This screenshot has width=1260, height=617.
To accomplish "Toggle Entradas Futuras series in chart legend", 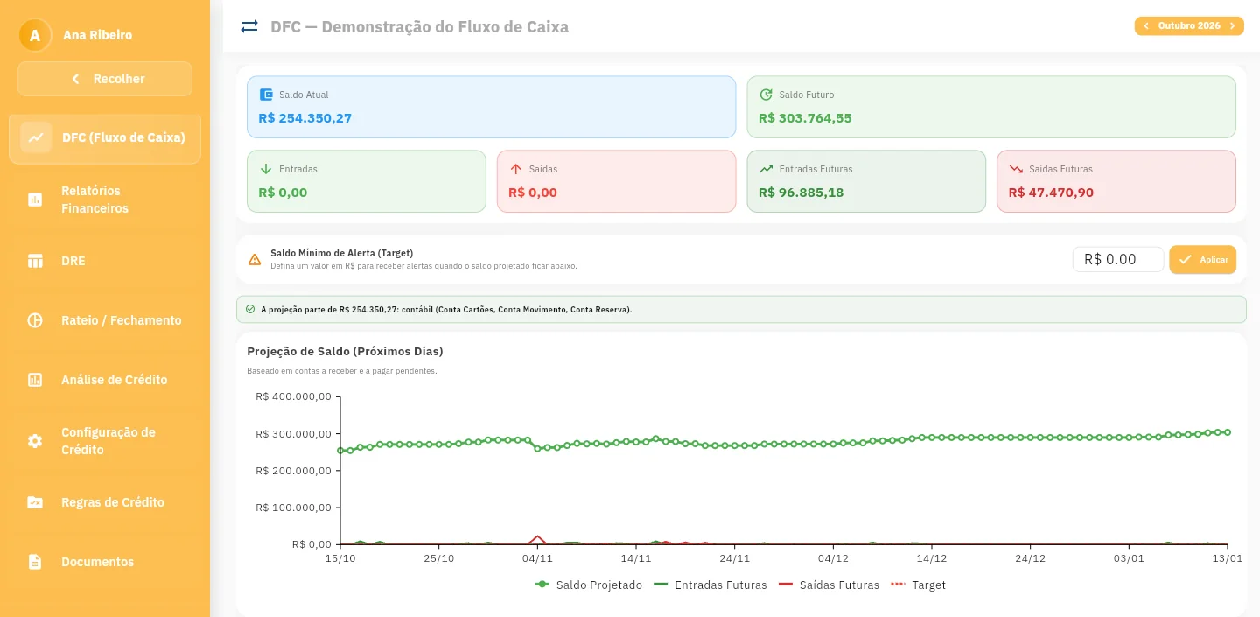I will [710, 585].
